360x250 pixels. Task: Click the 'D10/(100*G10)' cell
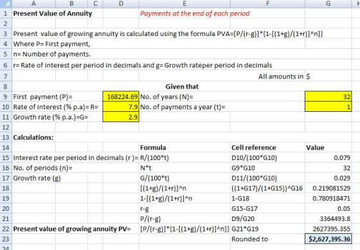pyautogui.click(x=254, y=157)
